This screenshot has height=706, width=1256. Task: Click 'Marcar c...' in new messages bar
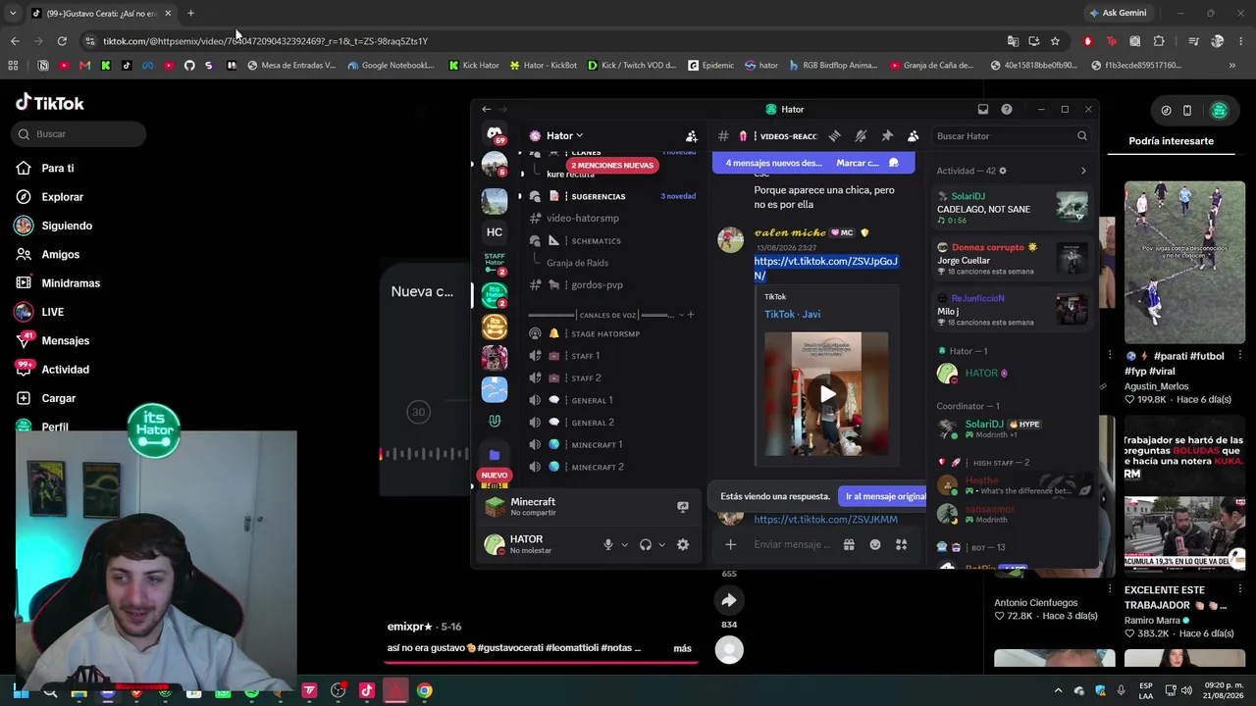(x=858, y=163)
